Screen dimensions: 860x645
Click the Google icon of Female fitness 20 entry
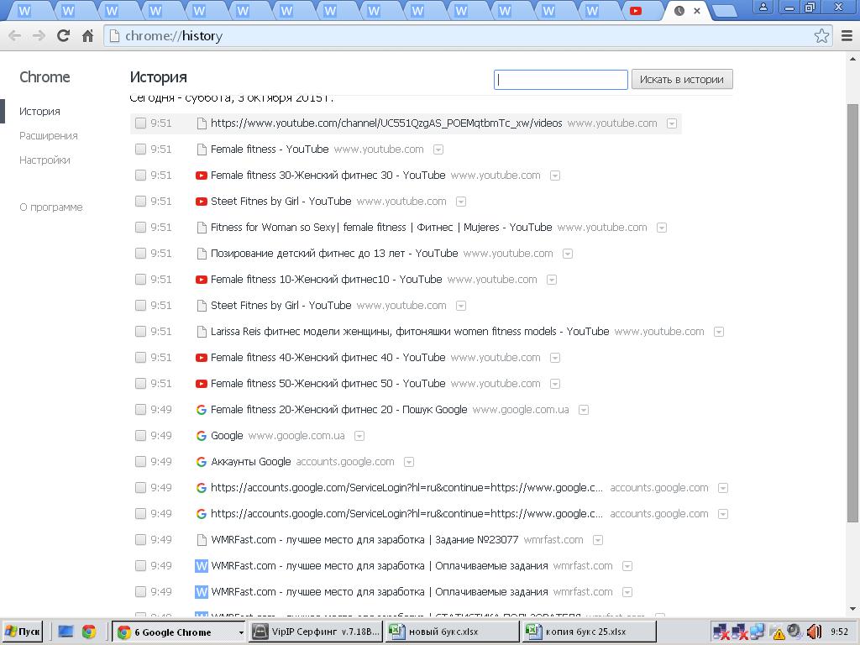[202, 410]
